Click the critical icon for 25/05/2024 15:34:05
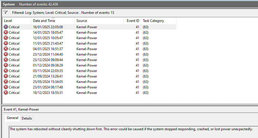 tap(6, 82)
